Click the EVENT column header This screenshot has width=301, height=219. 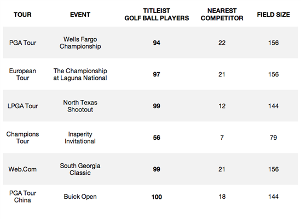coord(80,15)
